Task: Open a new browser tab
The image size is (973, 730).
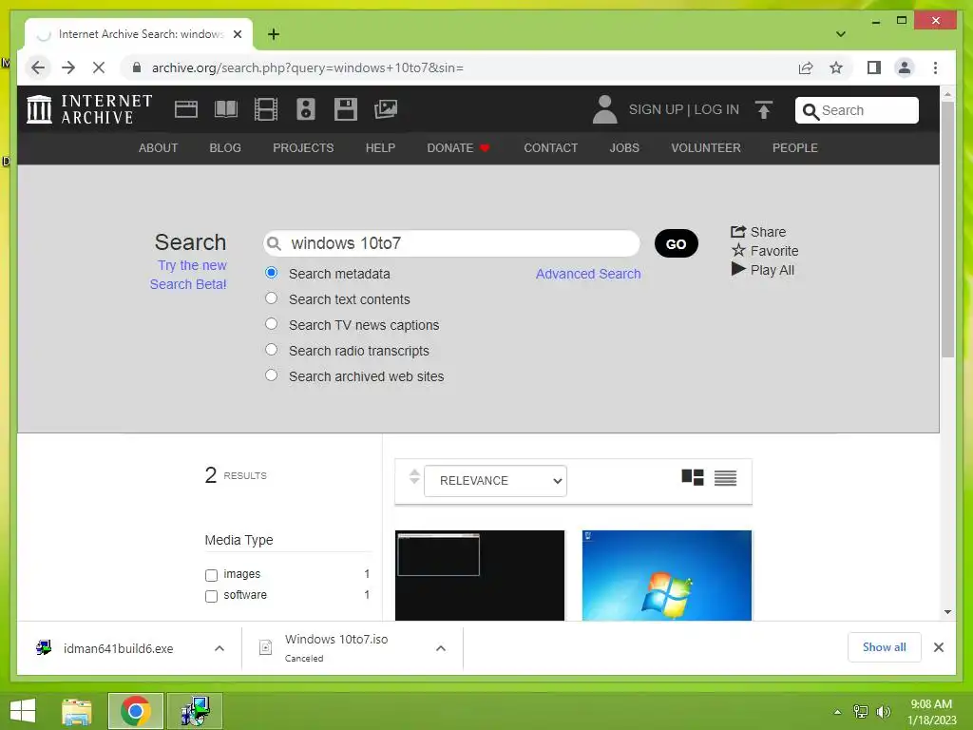Action: pos(273,34)
